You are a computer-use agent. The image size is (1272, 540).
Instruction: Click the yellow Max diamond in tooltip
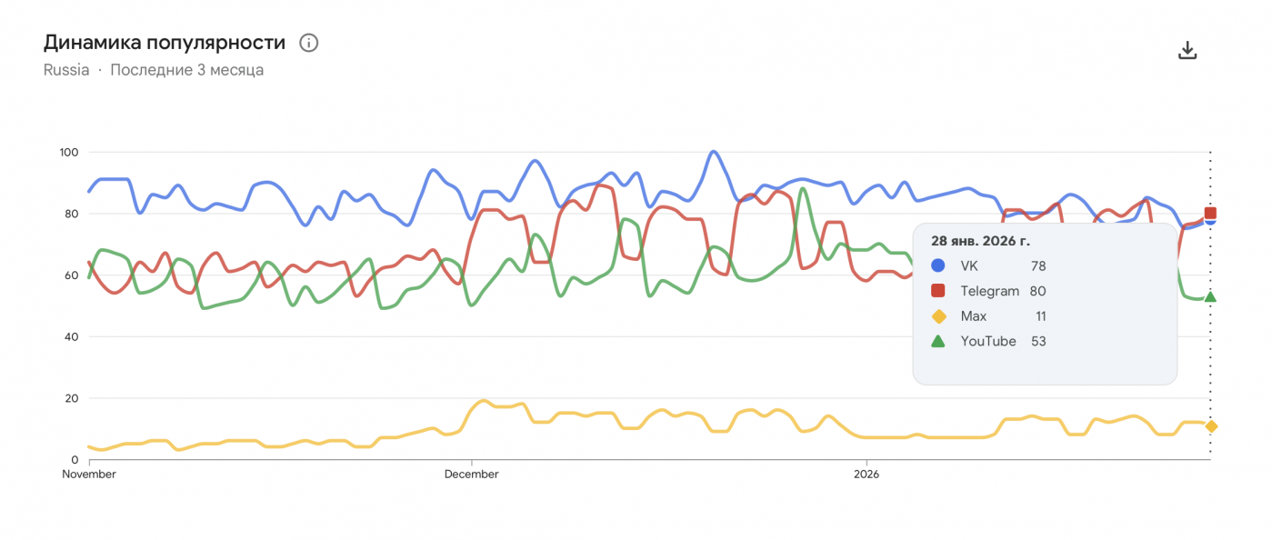click(x=938, y=316)
